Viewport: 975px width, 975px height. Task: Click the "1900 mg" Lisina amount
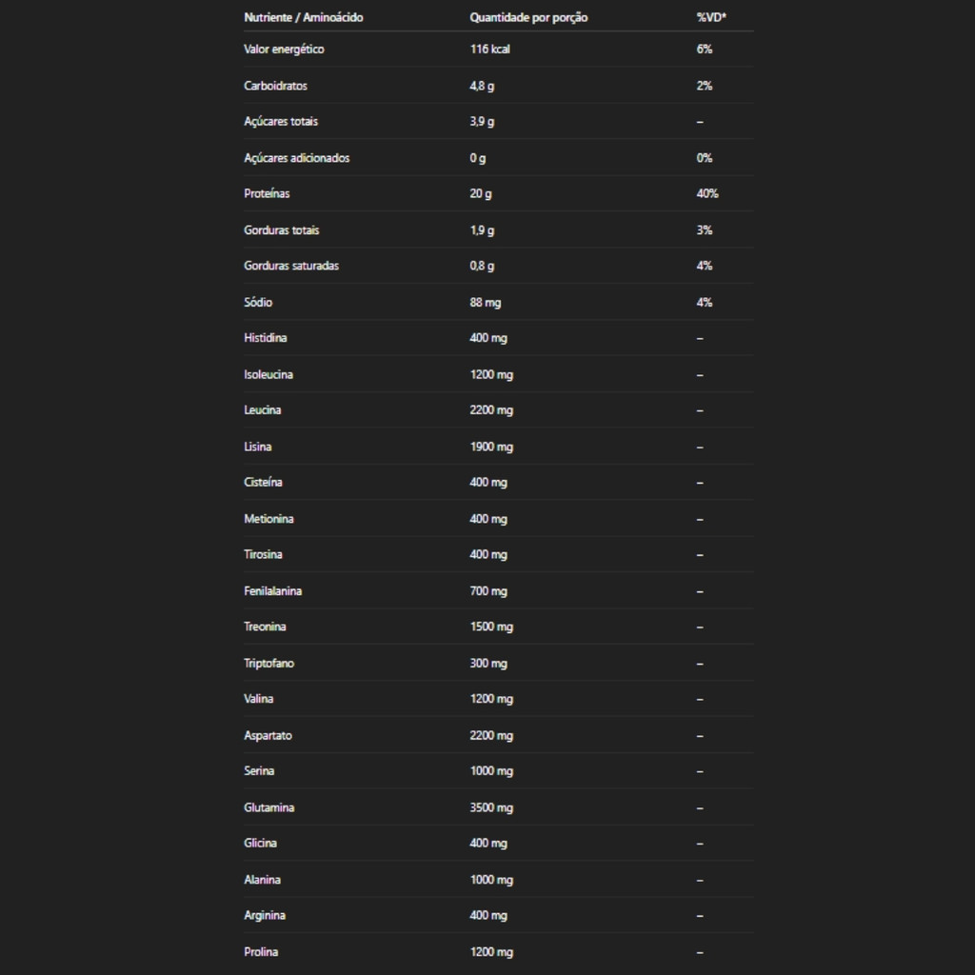(491, 447)
